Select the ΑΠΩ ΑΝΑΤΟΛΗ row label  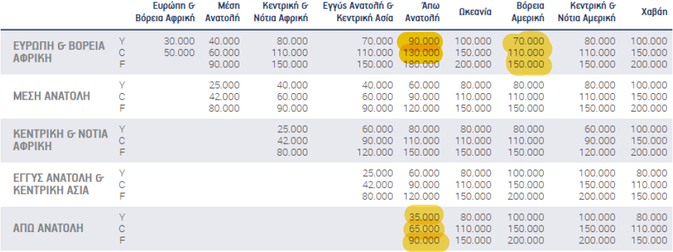48,228
